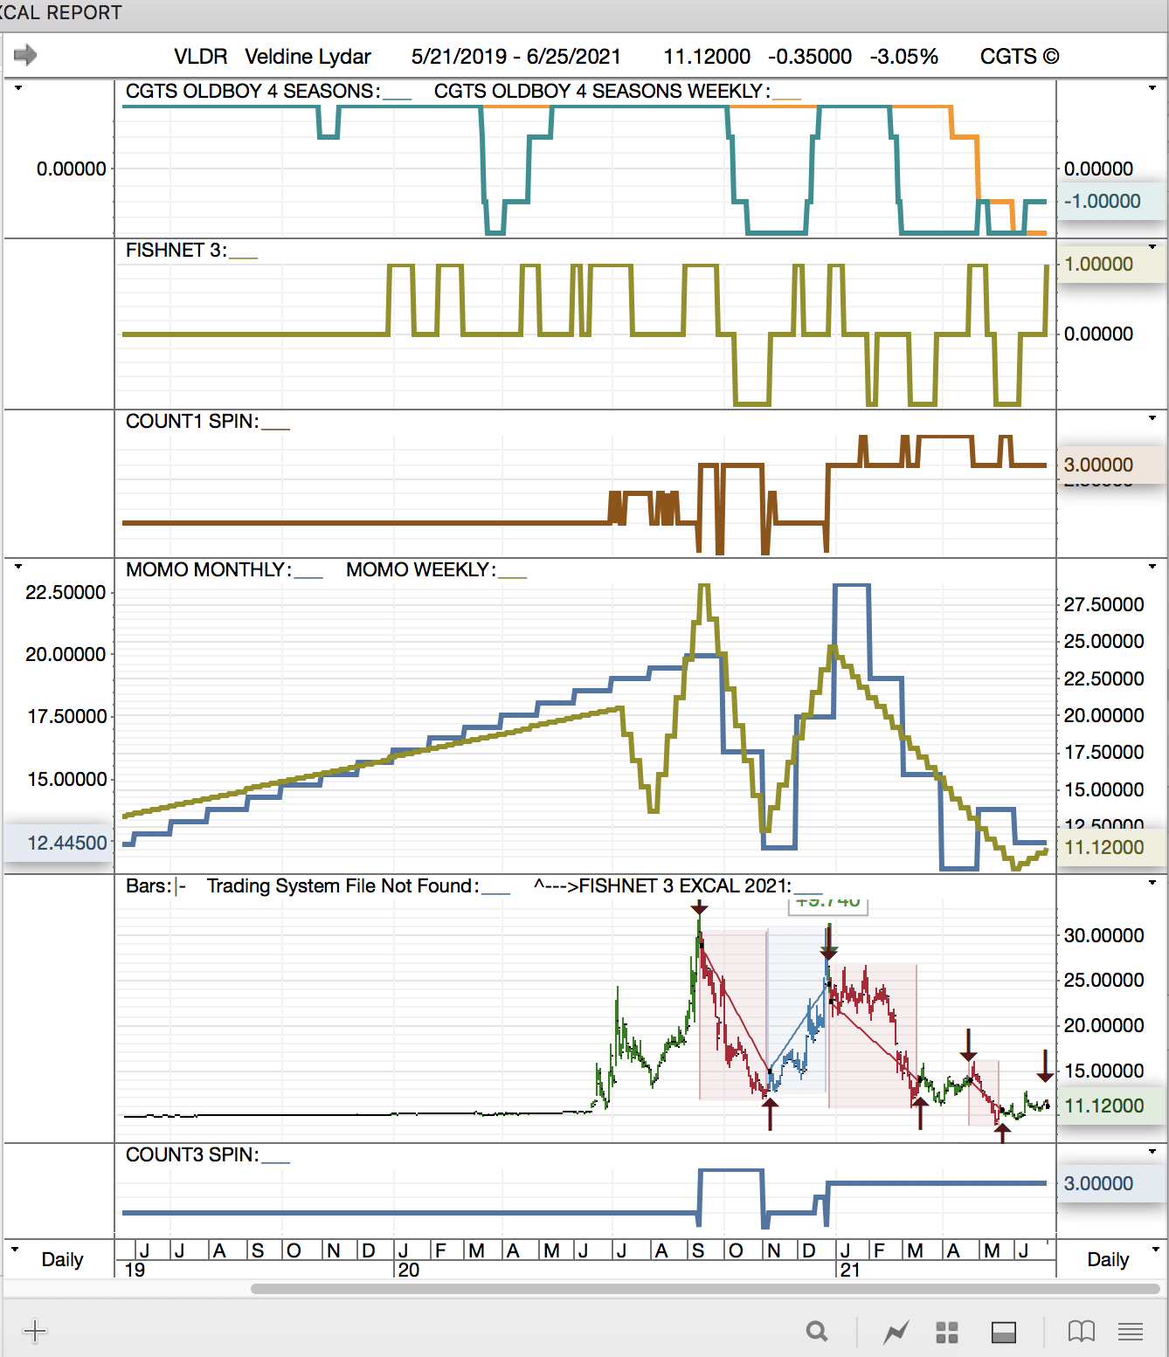The width and height of the screenshot is (1169, 1357).
Task: Click the Veldine Lydar company name
Action: 308,56
